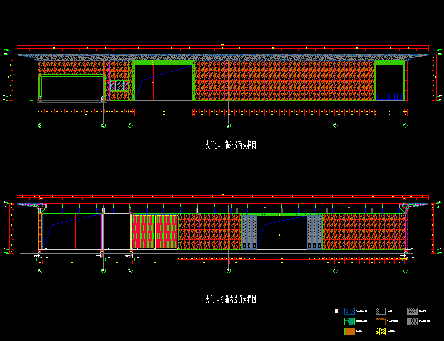Select the gray diagonal-hatch legend swatch
444x341 pixels.
[x=413, y=311]
